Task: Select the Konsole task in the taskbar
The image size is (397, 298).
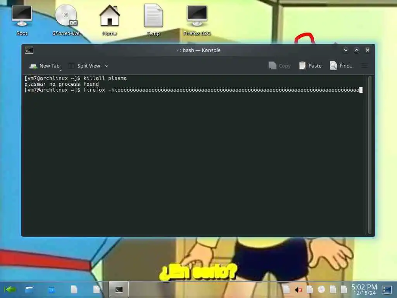Action: 119,289
